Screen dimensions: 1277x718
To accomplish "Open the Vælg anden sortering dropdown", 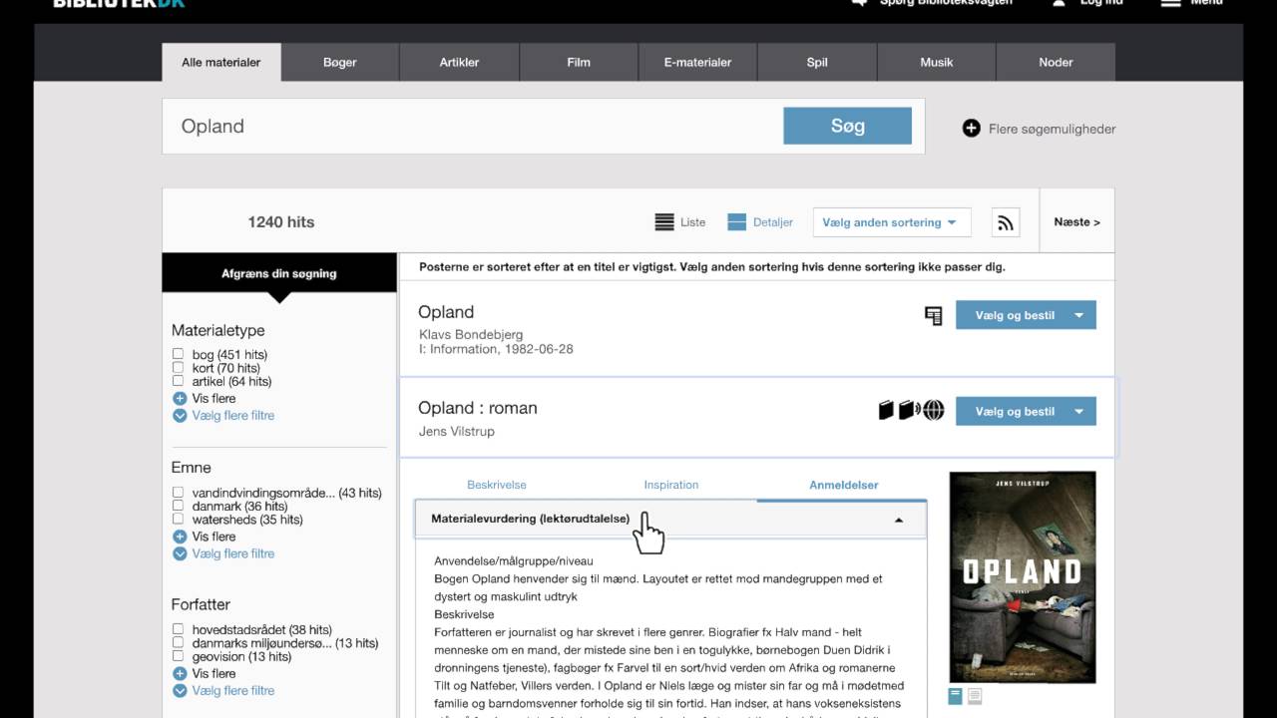I will pyautogui.click(x=892, y=222).
